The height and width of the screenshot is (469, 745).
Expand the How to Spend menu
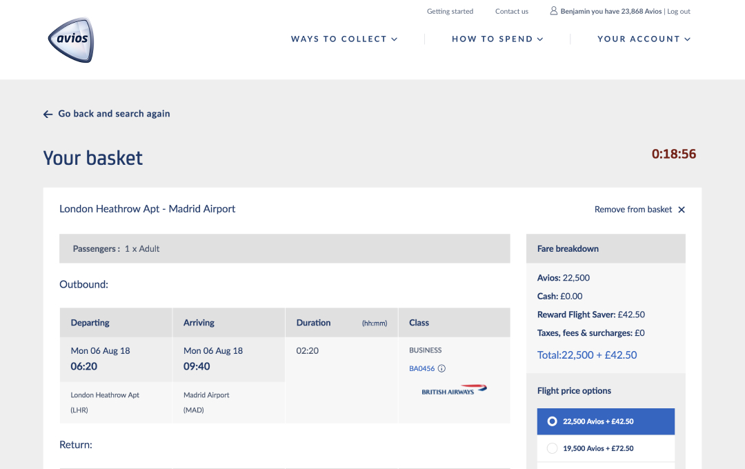coord(497,39)
